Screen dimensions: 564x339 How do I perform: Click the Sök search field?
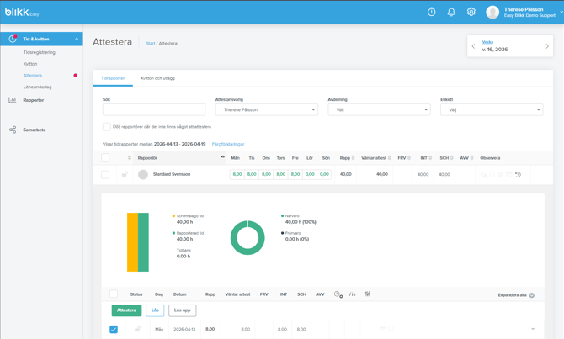(154, 109)
